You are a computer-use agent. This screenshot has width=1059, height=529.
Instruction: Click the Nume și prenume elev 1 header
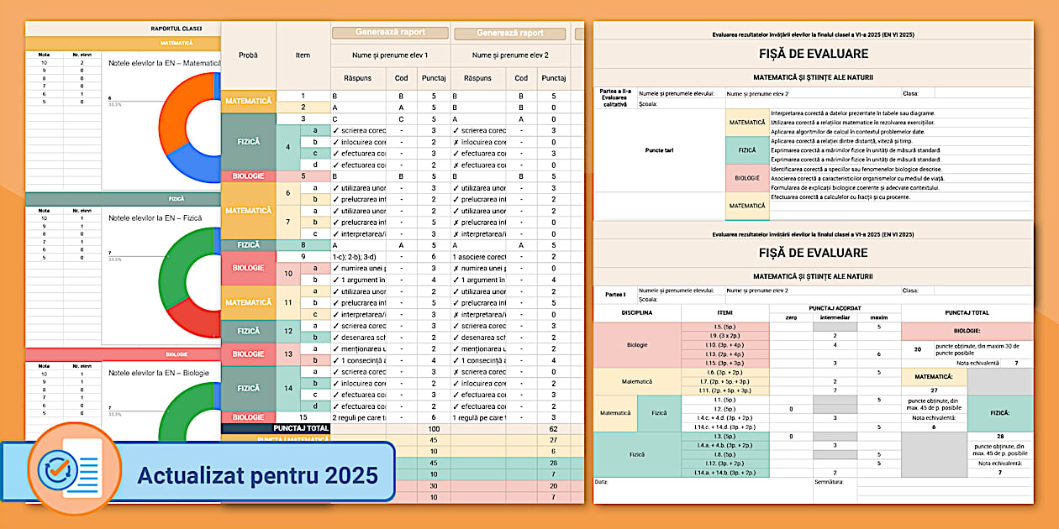coord(390,55)
